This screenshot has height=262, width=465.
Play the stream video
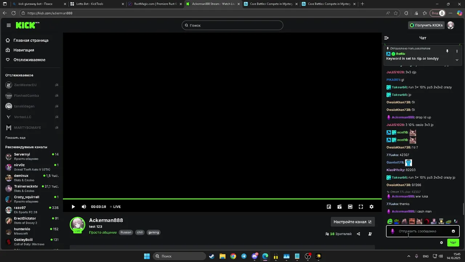pos(73,207)
